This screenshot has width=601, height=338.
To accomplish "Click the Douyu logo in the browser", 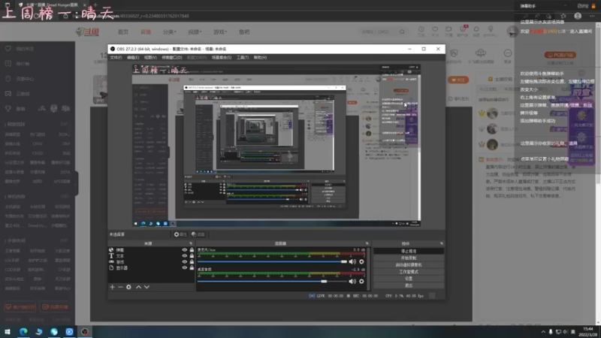I will pyautogui.click(x=87, y=32).
